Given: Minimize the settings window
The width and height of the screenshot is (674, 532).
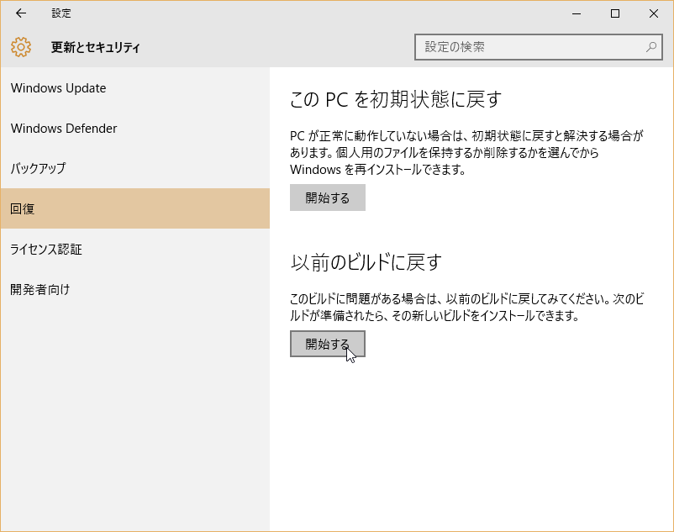Looking at the screenshot, I should 577,13.
